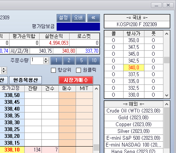Click buy cell at price 338.30
Screen dimensions: 176x153
[67, 123]
